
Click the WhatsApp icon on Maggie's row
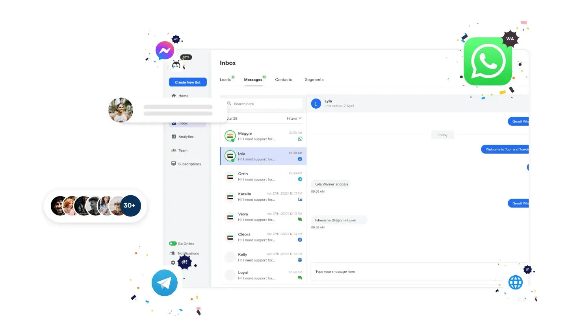pyautogui.click(x=300, y=139)
